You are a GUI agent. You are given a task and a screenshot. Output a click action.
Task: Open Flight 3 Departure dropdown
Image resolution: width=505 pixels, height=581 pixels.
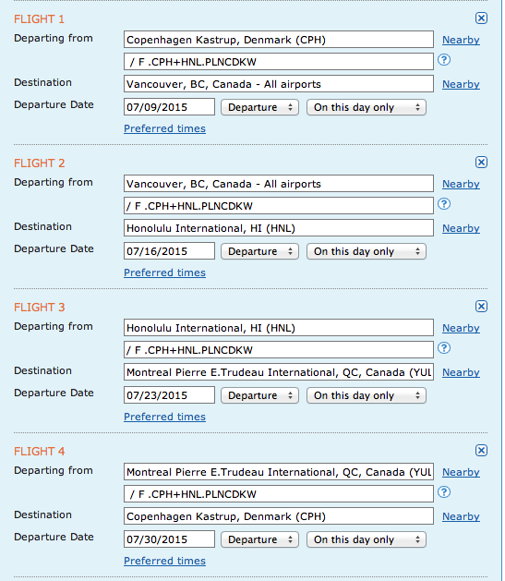click(260, 395)
